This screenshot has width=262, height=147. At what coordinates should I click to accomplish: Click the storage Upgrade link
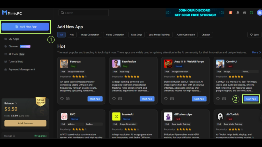click(40, 136)
